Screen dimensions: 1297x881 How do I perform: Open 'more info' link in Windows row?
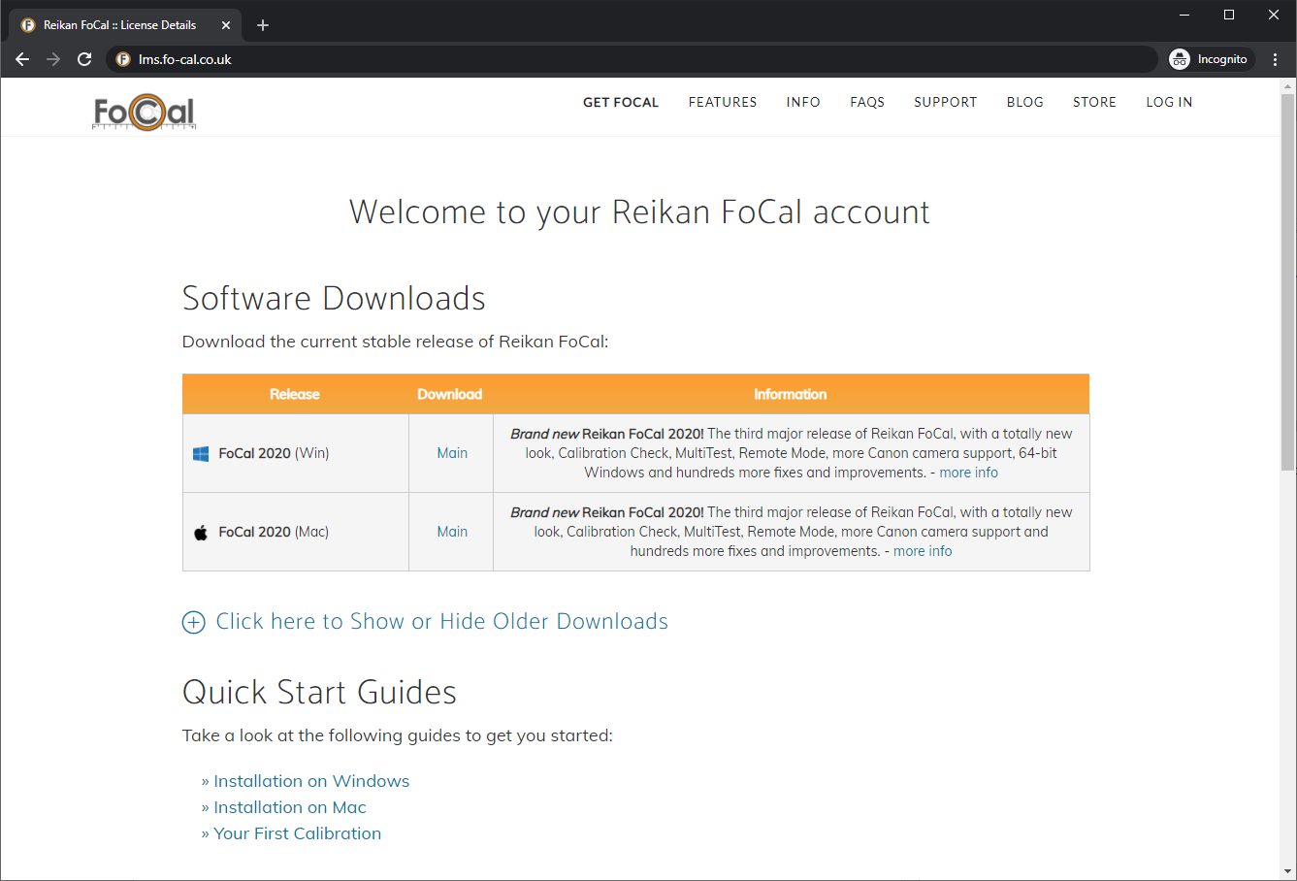click(968, 473)
